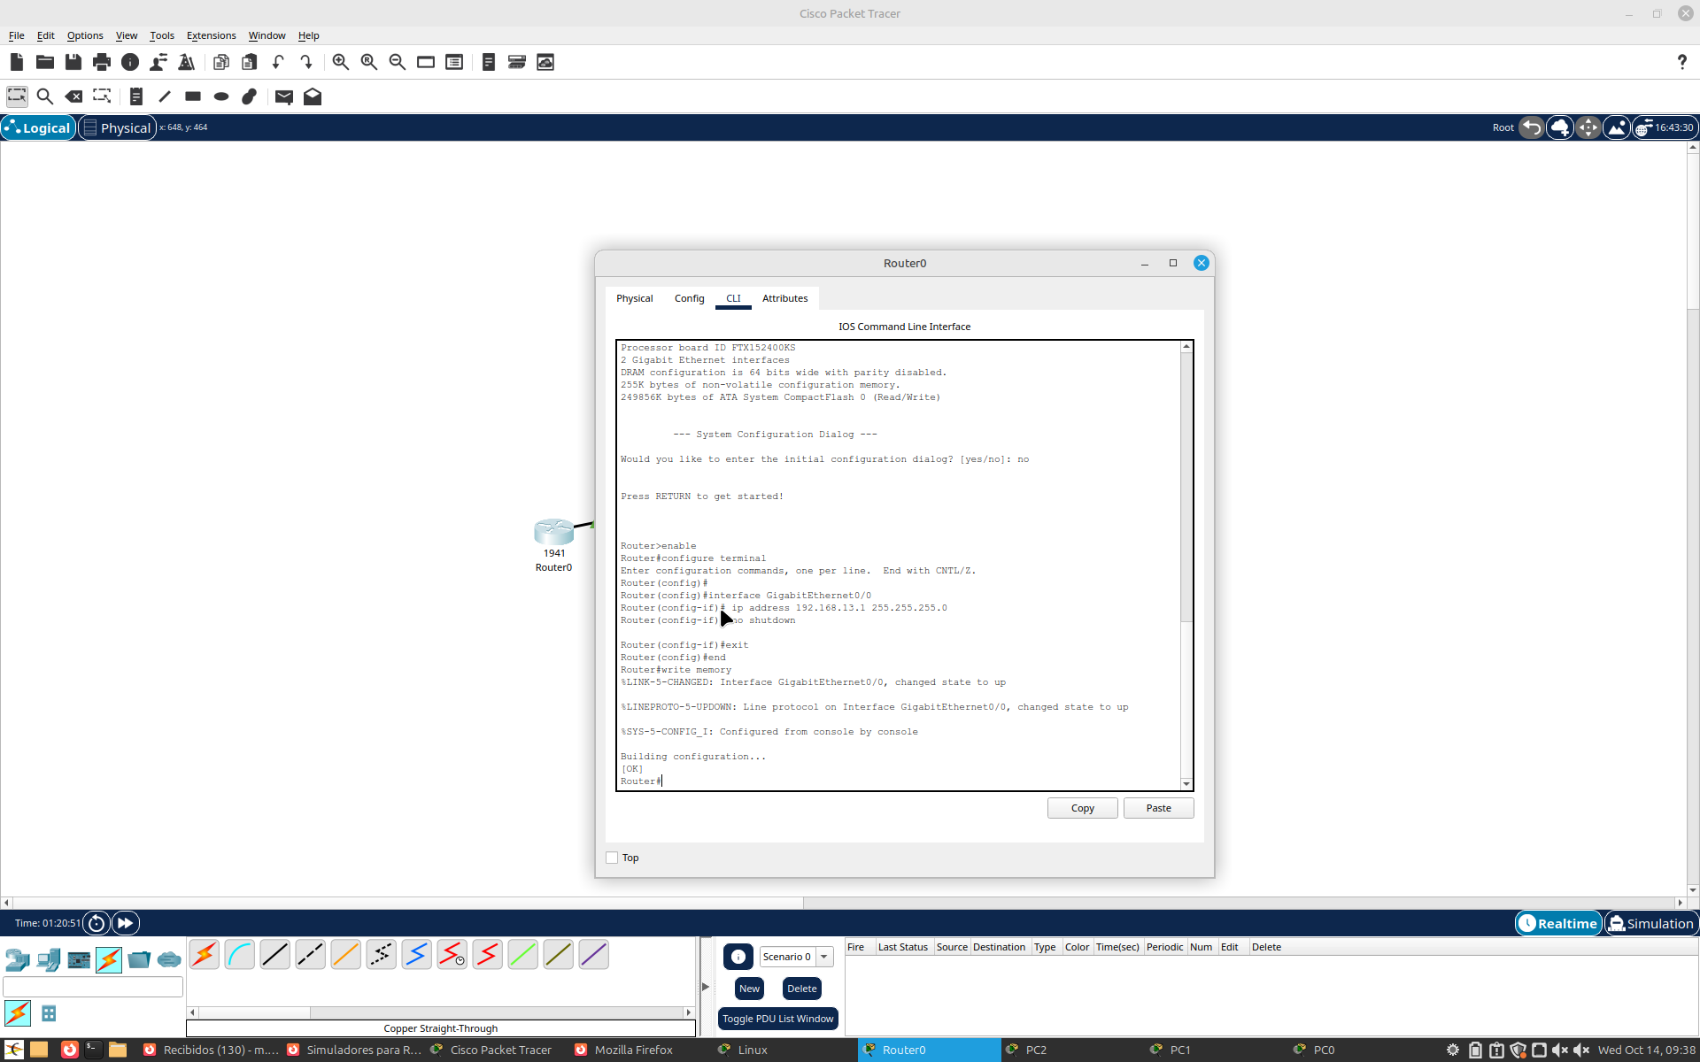Open the Extensions menu
This screenshot has height=1062, width=1700.
[211, 35]
